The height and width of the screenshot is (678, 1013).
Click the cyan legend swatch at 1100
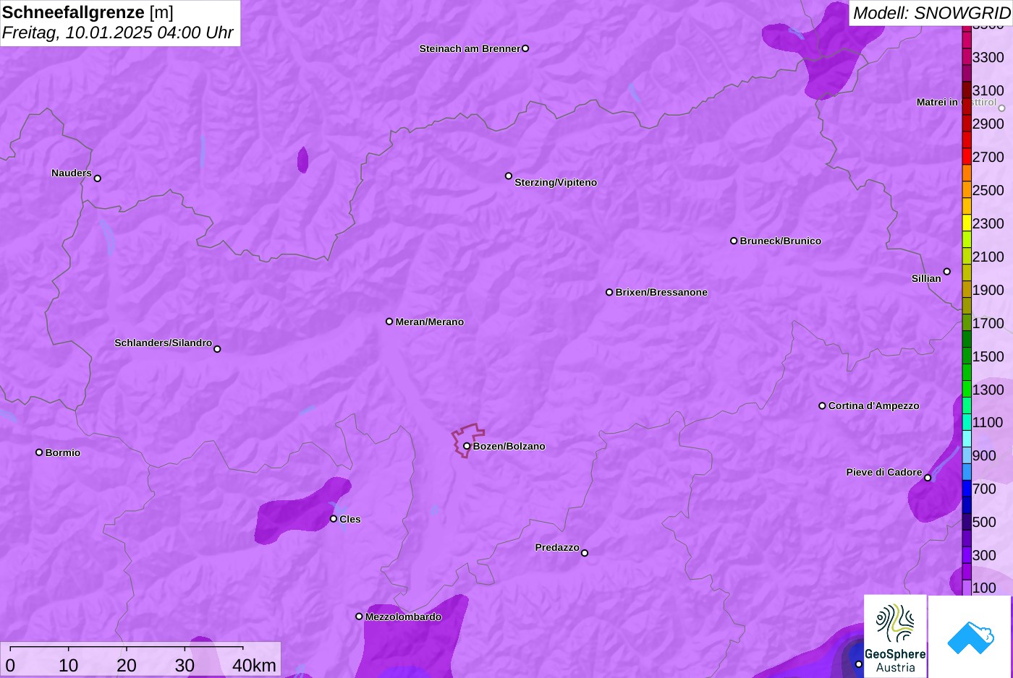tap(967, 422)
